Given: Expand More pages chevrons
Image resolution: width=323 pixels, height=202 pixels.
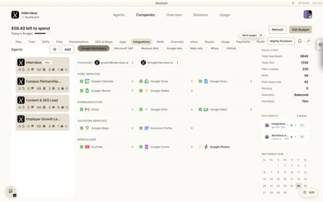Looking at the screenshot, I should (260, 35).
